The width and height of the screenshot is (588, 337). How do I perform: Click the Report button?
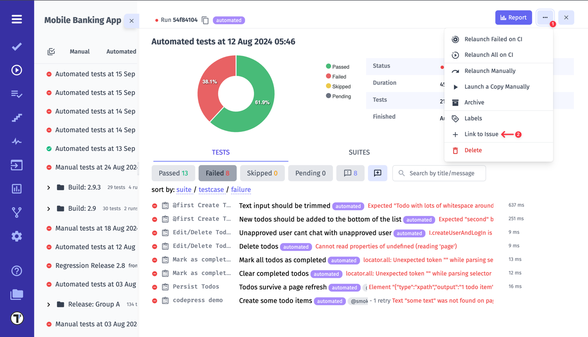pyautogui.click(x=513, y=17)
